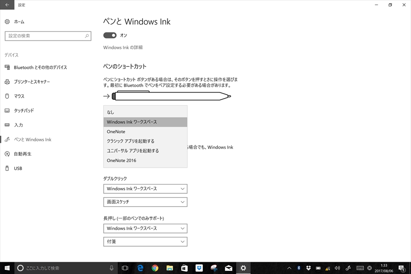Click the ダブルクリック label
The width and height of the screenshot is (411, 274).
[x=115, y=178]
